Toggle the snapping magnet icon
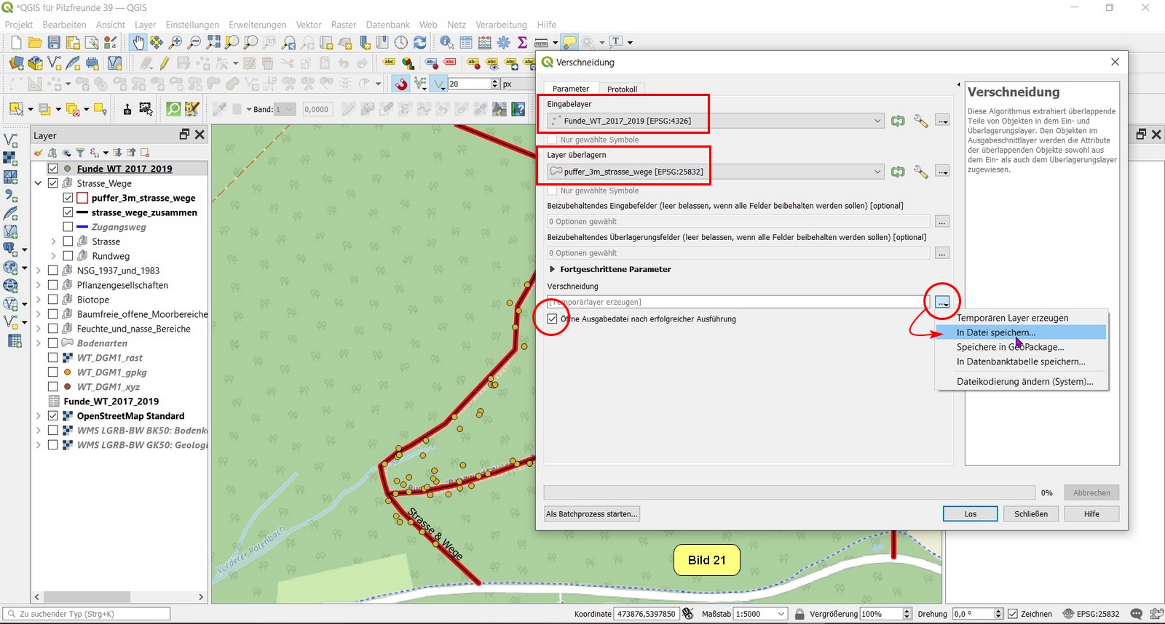The width and height of the screenshot is (1165, 624). coord(400,84)
